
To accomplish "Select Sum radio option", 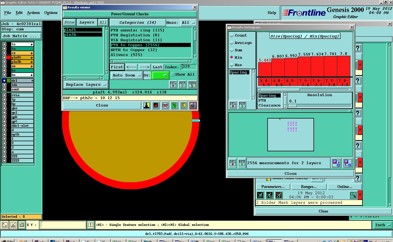I will [x=232, y=50].
